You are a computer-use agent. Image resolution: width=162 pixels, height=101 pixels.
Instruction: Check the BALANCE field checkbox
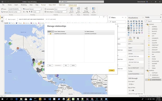149,31
